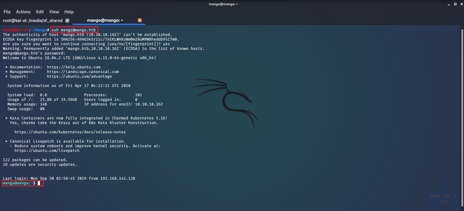This screenshot has height=211, width=464.
Task: Click 'Welcome to Ubuntu 18.04.2 LTS' line
Action: (79, 58)
